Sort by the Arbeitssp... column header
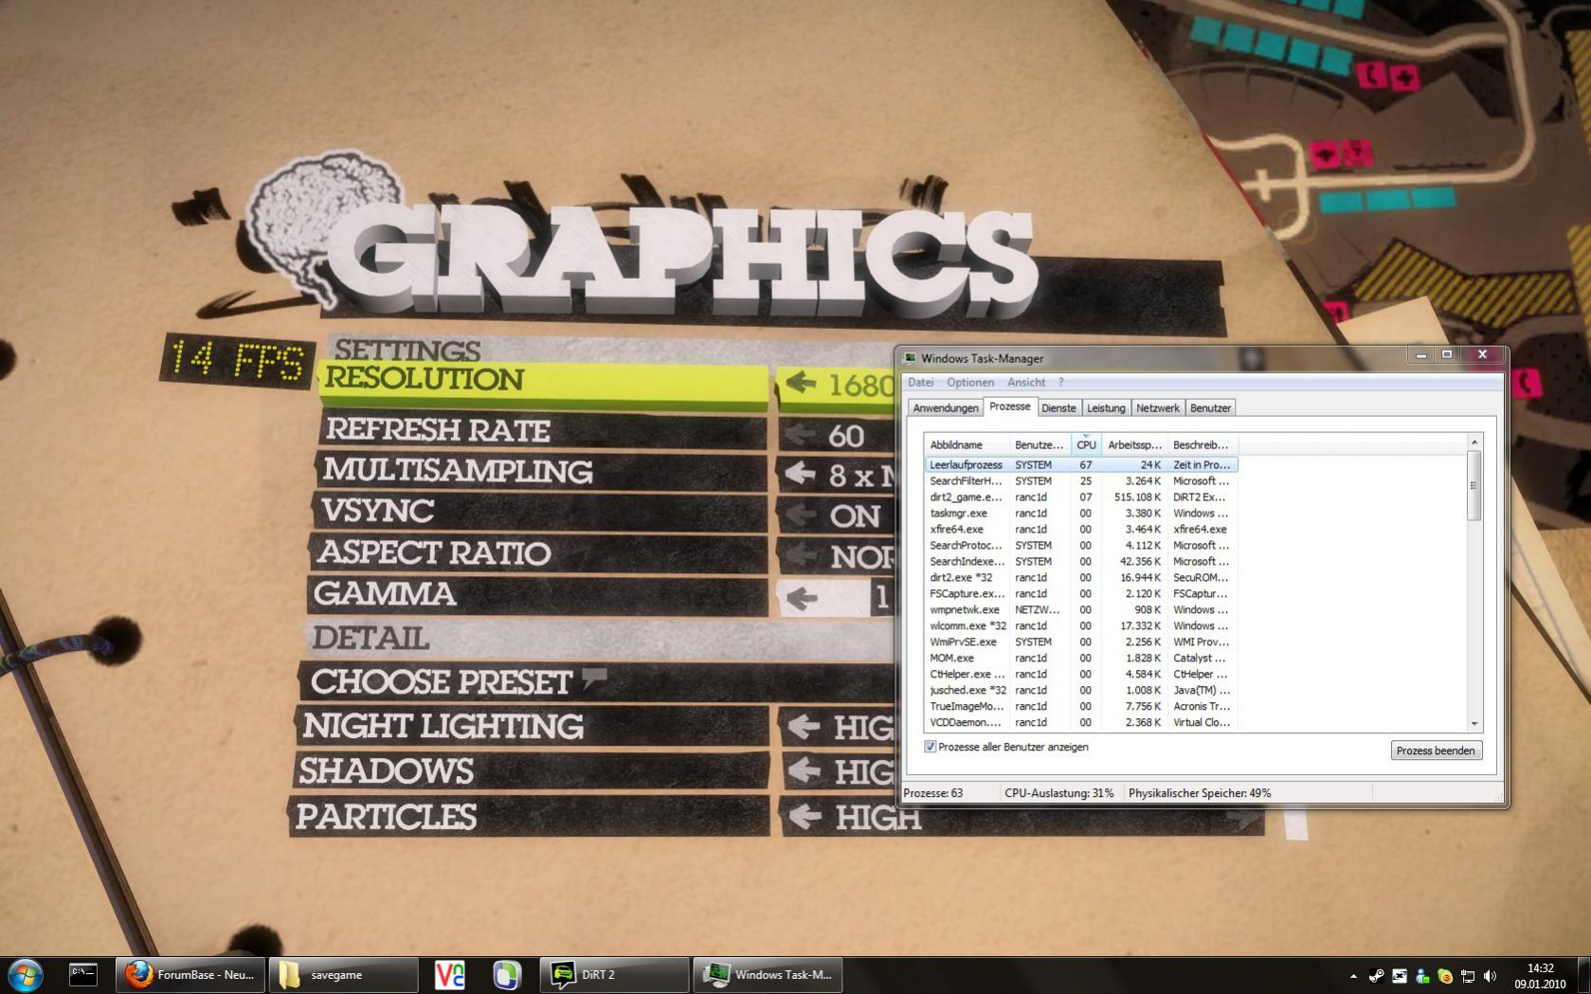The width and height of the screenshot is (1591, 994). tap(1134, 444)
